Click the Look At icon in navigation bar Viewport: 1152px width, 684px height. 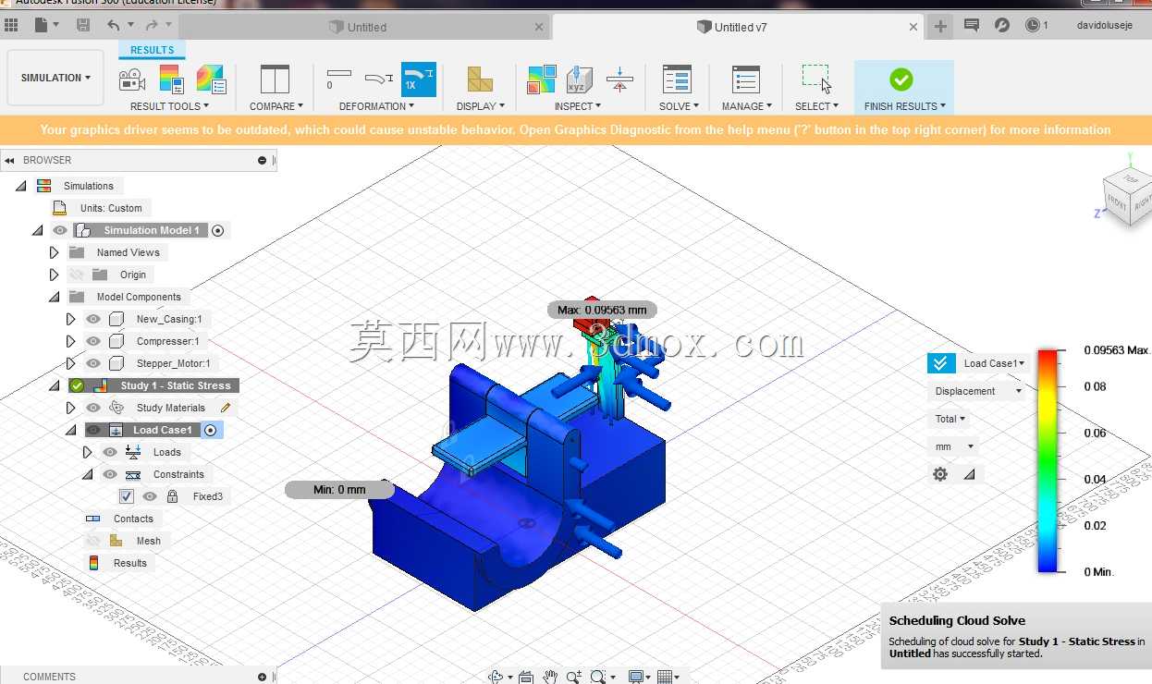[525, 677]
